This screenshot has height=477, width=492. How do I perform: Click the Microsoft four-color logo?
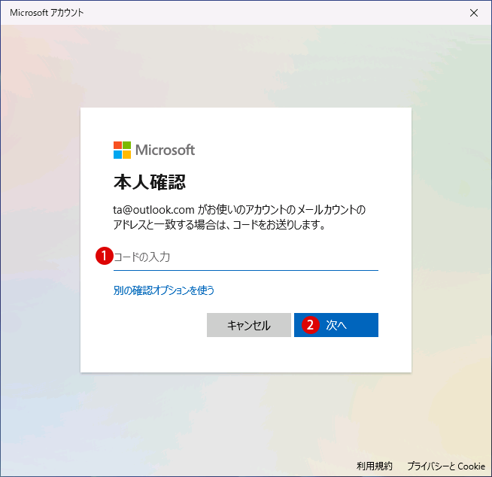point(122,150)
